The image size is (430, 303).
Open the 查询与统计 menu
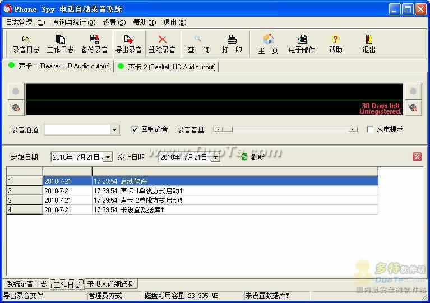click(73, 22)
